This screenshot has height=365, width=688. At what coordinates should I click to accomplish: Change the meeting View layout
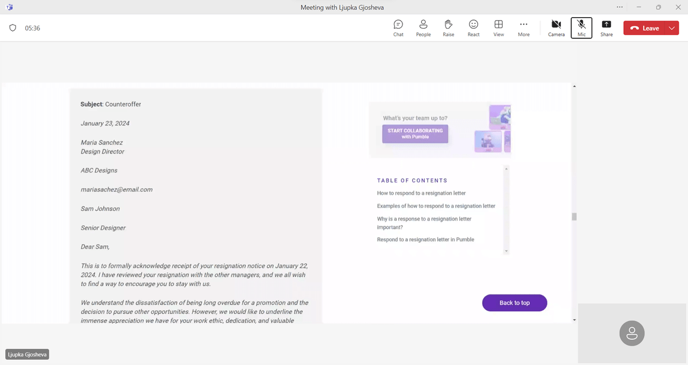(x=499, y=28)
